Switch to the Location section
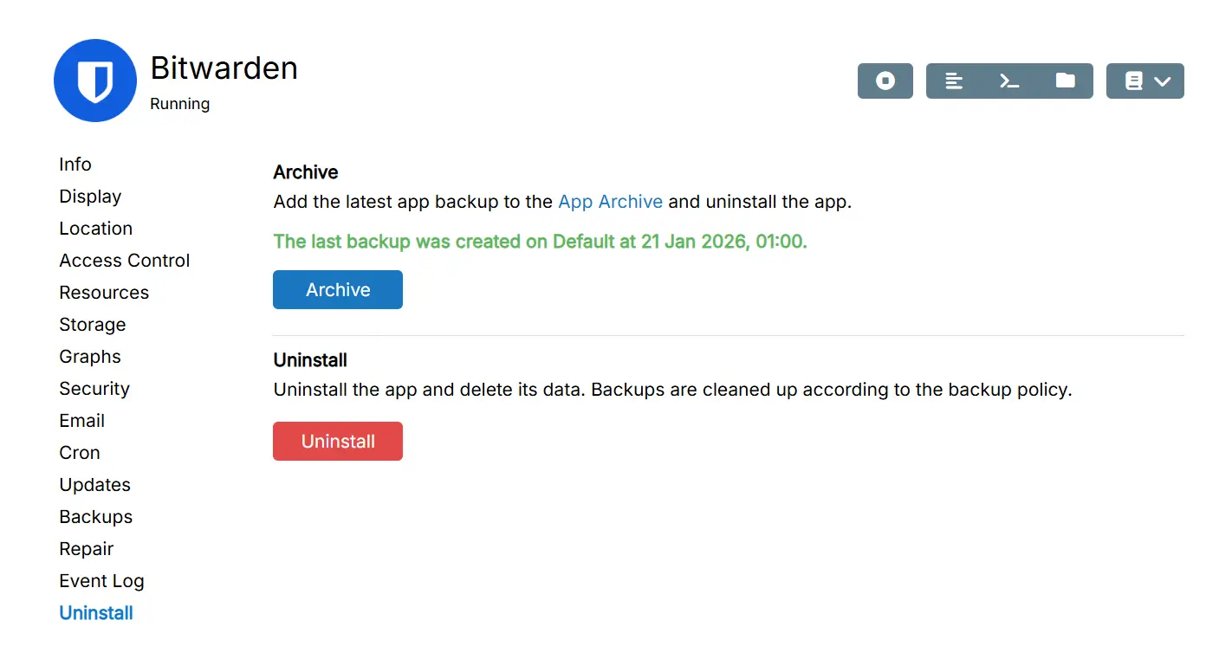The height and width of the screenshot is (659, 1232). (96, 229)
